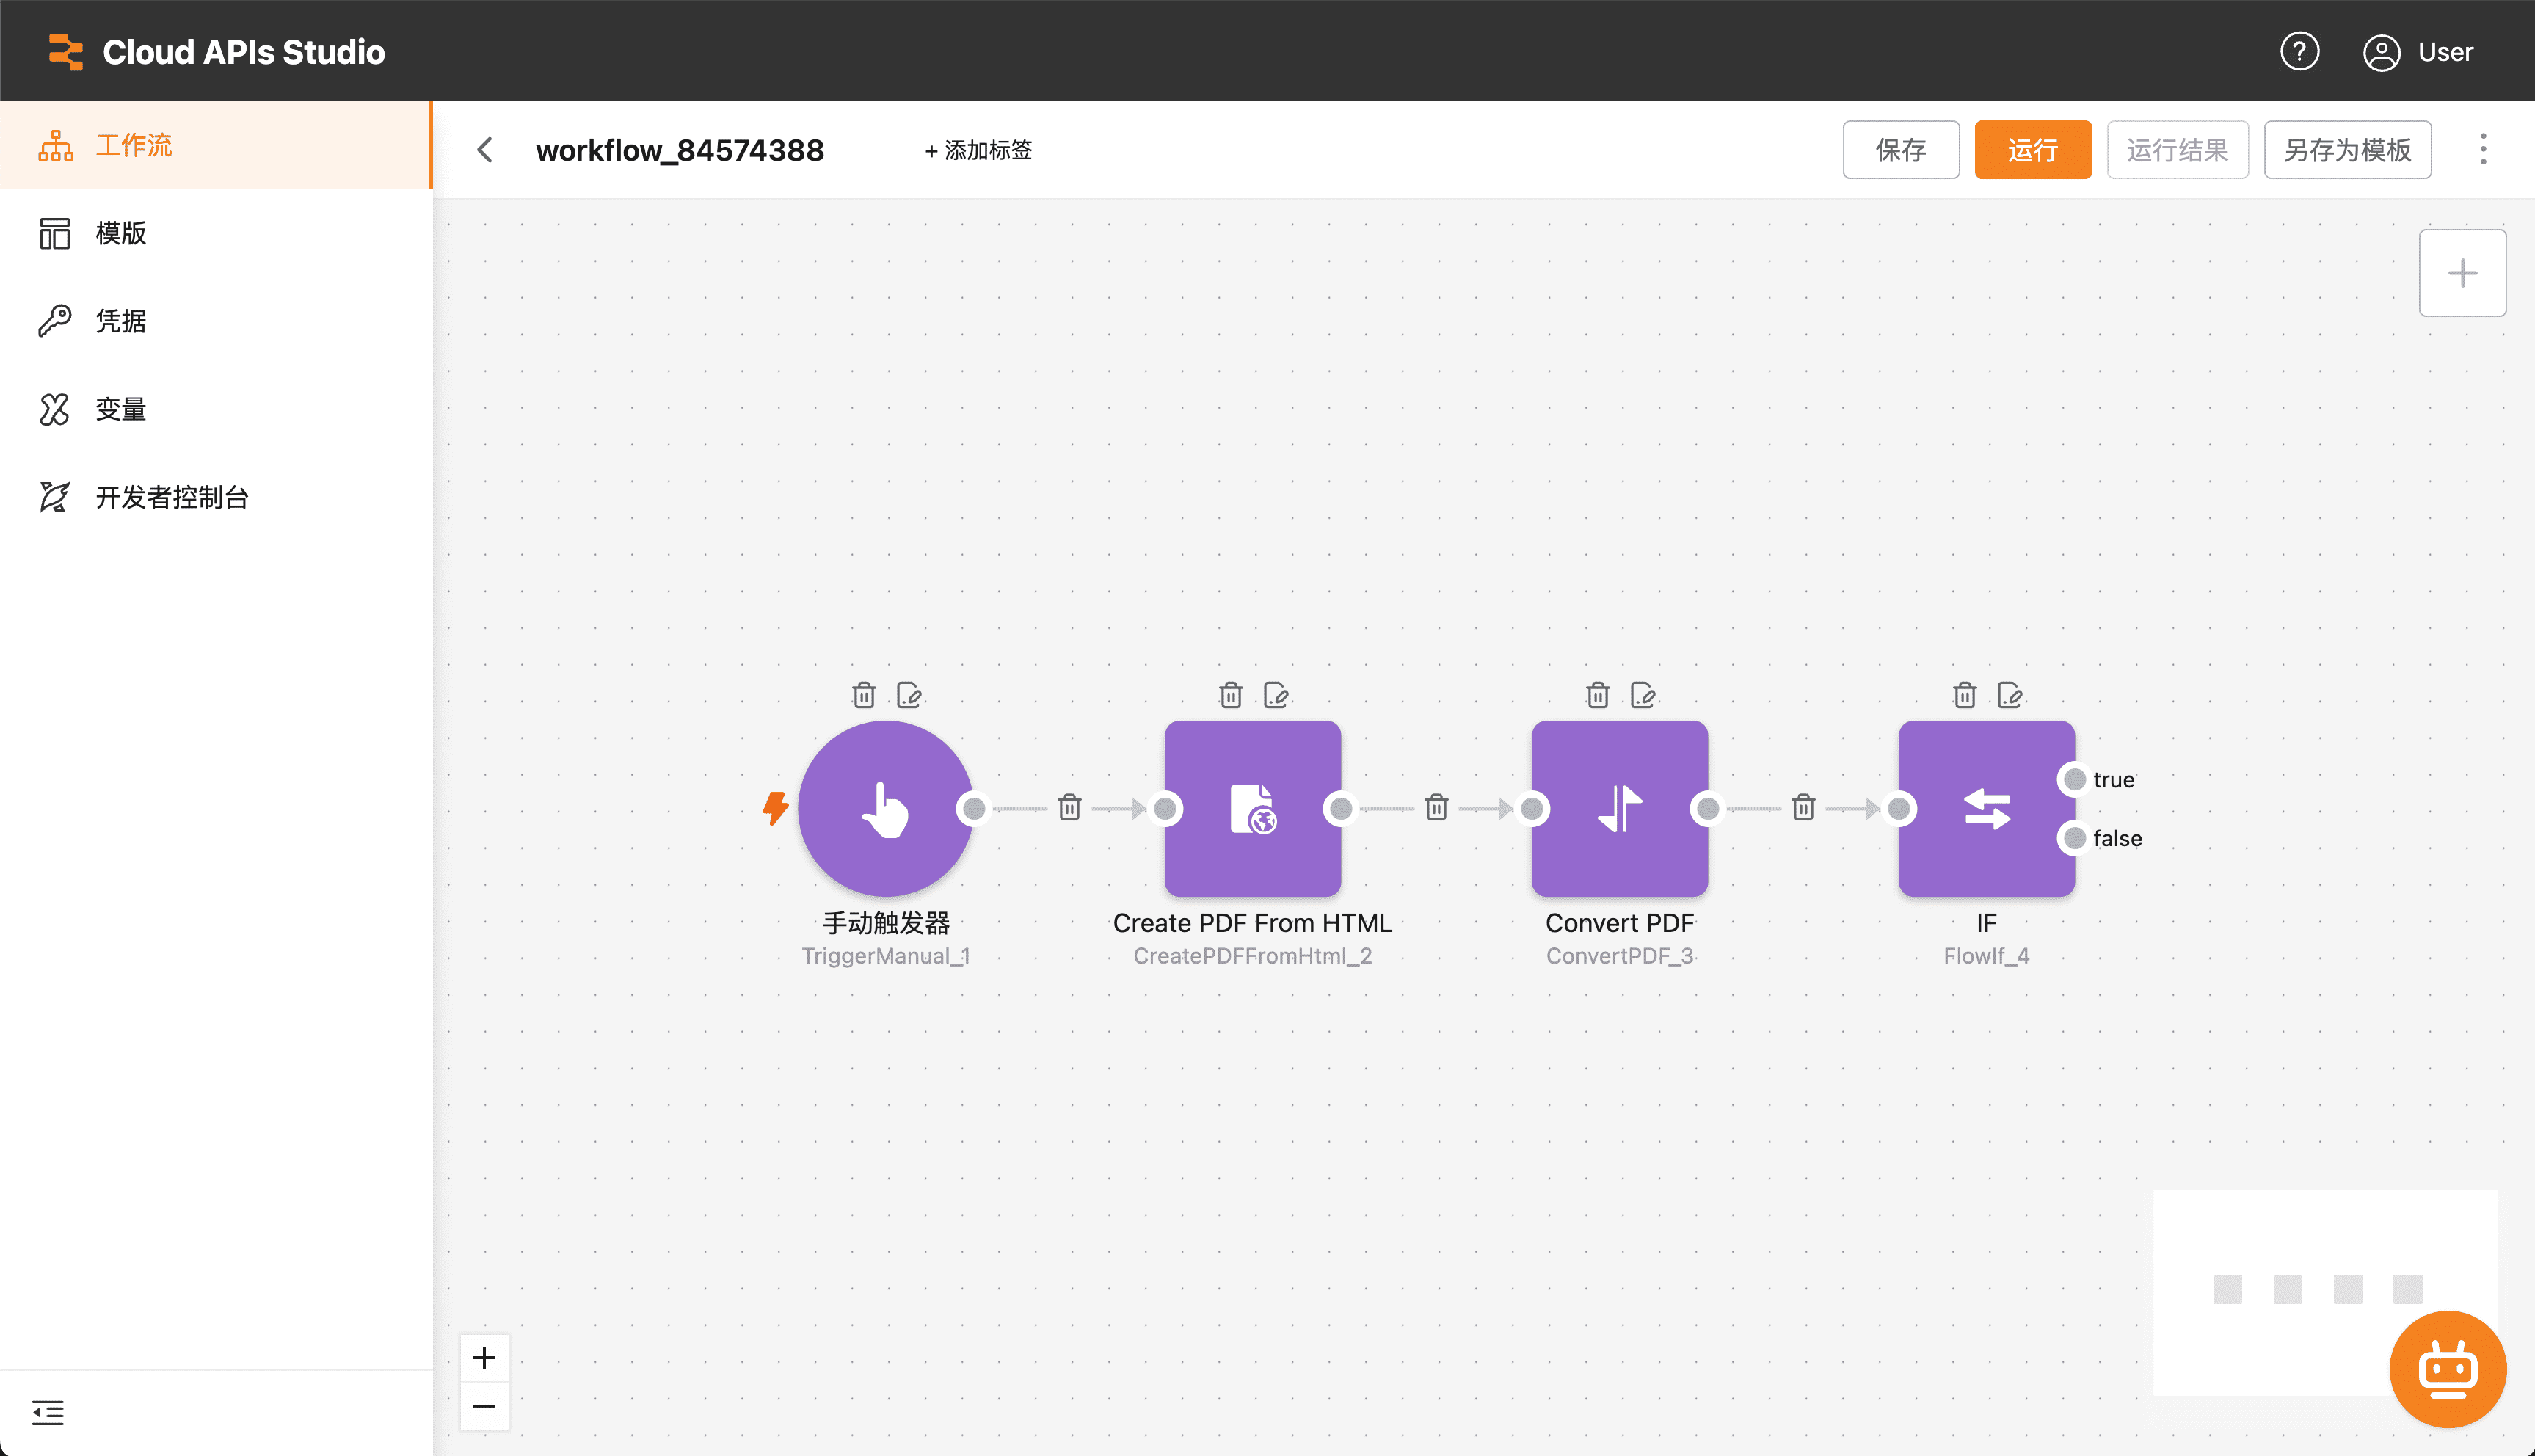The width and height of the screenshot is (2535, 1456).
Task: Delete connection between Convert PDF and IF
Action: 1803,807
